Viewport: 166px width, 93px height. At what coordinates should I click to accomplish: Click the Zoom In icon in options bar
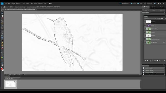point(3,7)
